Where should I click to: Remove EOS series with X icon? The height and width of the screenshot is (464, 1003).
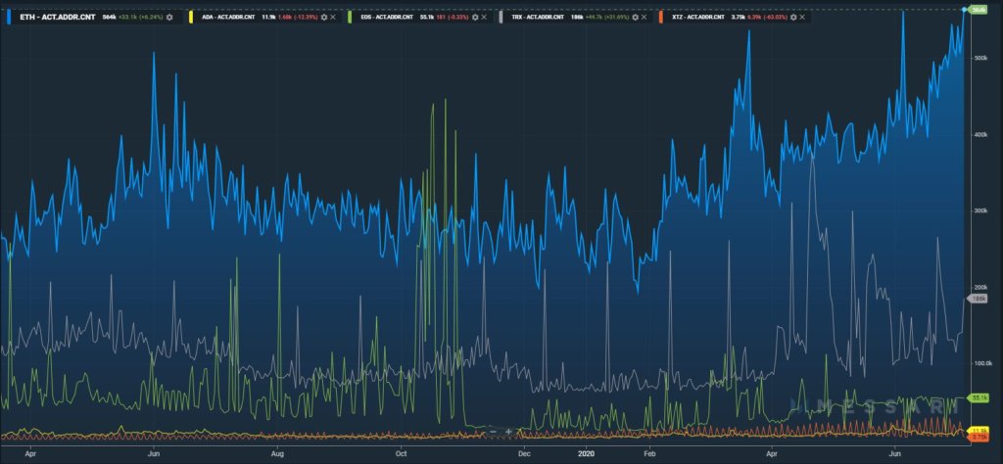click(x=484, y=18)
